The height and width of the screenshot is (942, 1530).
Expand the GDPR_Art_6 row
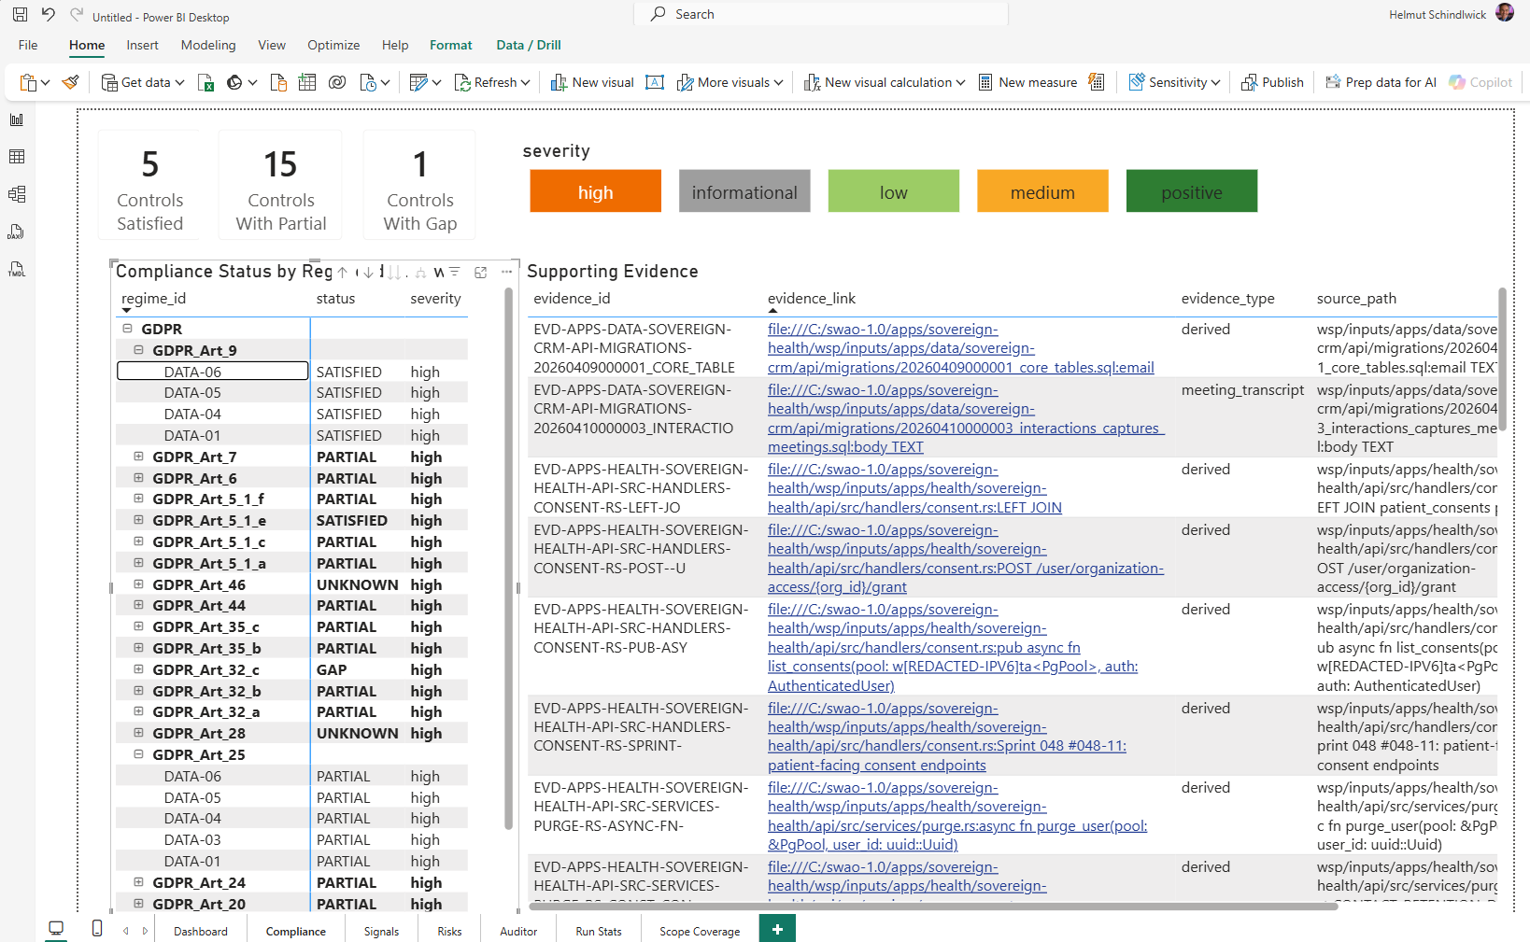click(x=138, y=478)
